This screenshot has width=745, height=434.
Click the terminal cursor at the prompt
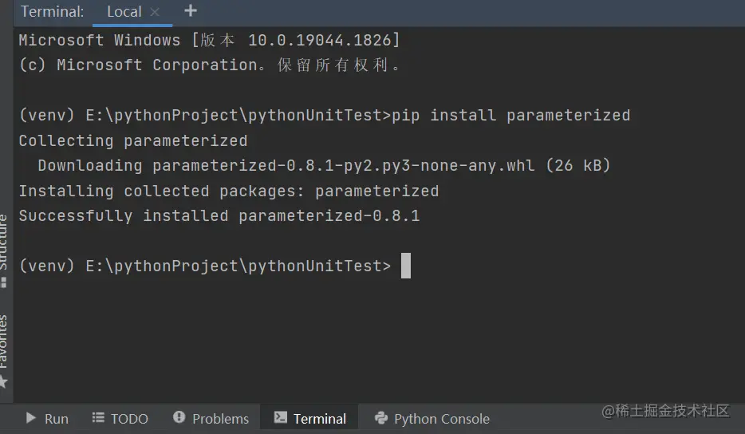406,266
